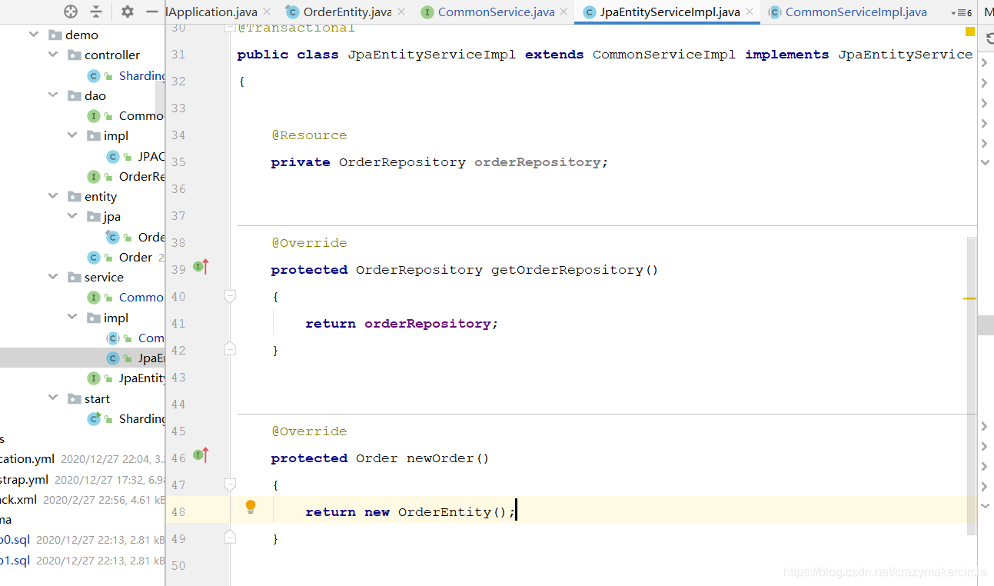Select the JPAC file in dao impl
This screenshot has height=586, width=994.
pyautogui.click(x=151, y=156)
